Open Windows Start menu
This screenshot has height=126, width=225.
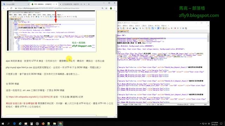coord(3,124)
